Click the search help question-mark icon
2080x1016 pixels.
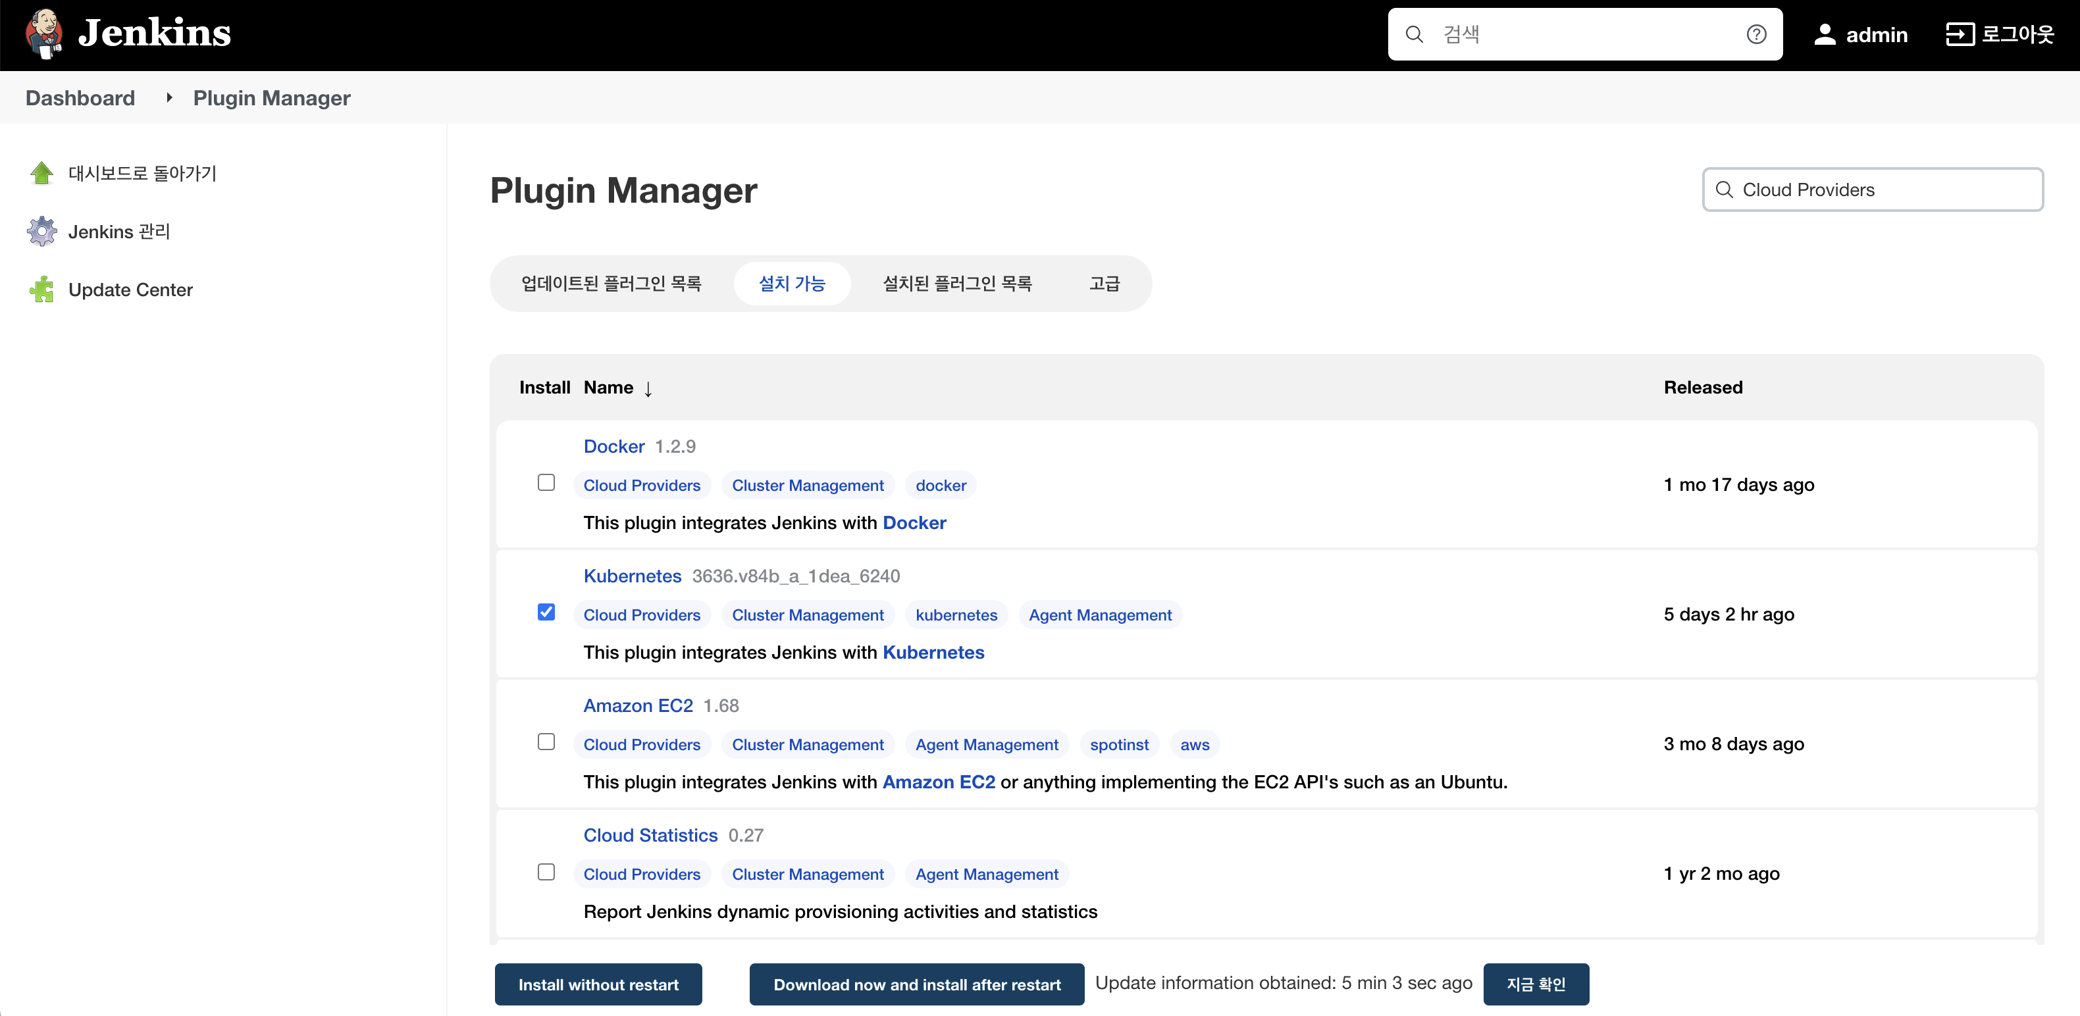(x=1755, y=34)
